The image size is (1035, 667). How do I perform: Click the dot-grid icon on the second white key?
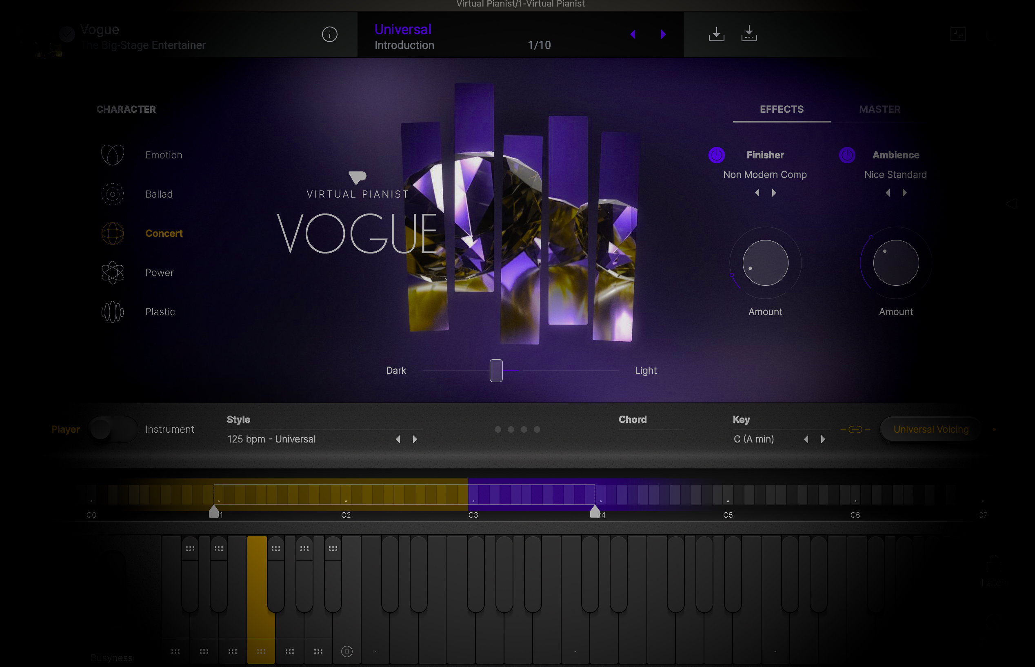click(x=204, y=651)
